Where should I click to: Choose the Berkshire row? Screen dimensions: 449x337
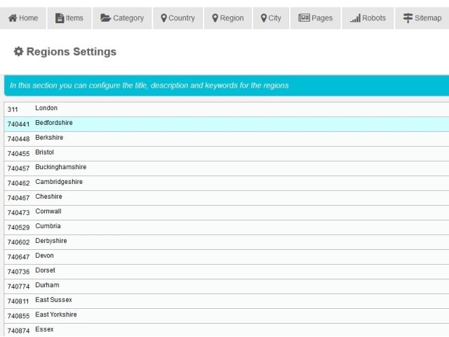pyautogui.click(x=49, y=138)
